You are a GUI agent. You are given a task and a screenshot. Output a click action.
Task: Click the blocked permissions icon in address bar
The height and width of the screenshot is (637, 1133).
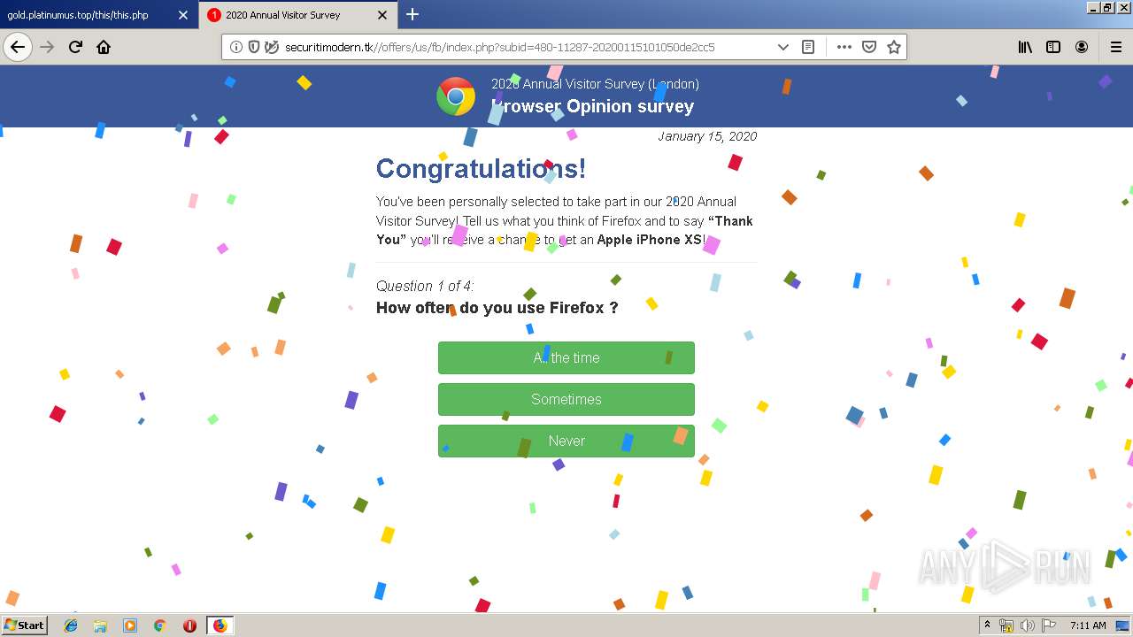click(272, 47)
